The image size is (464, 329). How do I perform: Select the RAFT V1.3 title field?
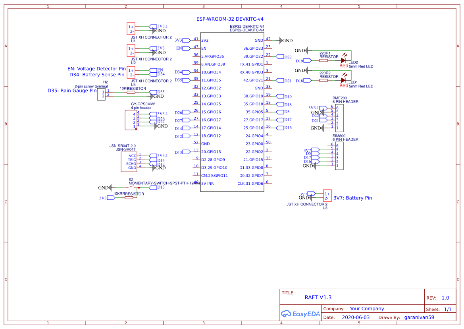coord(318,297)
